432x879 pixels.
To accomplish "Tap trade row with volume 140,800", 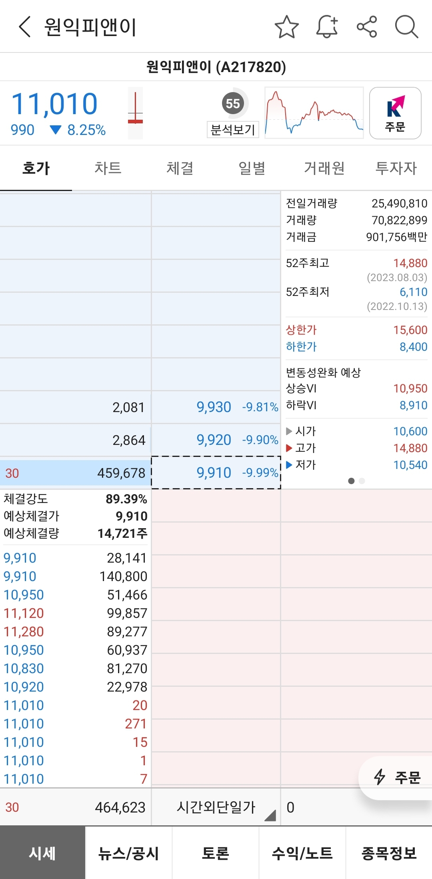I will (76, 576).
